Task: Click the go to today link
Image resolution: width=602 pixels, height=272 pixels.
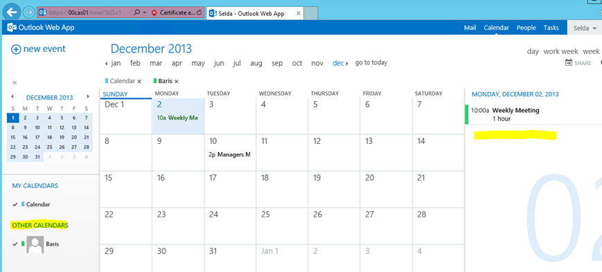Action: 371,62
